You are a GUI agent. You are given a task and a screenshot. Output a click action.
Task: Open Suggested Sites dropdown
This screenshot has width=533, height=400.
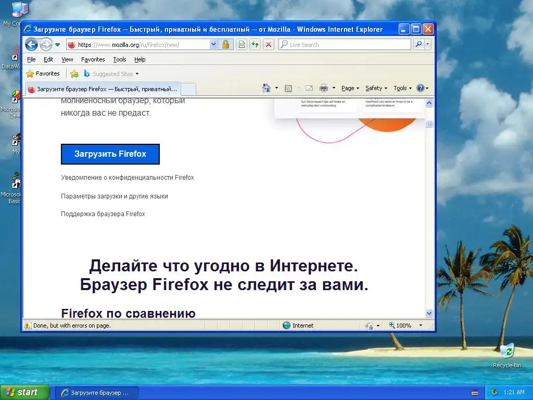point(111,74)
